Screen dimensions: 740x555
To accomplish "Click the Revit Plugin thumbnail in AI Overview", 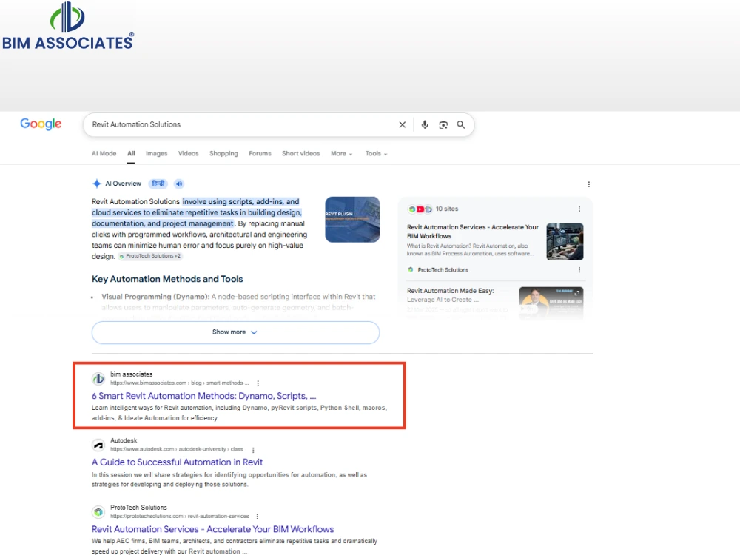I will pos(352,220).
